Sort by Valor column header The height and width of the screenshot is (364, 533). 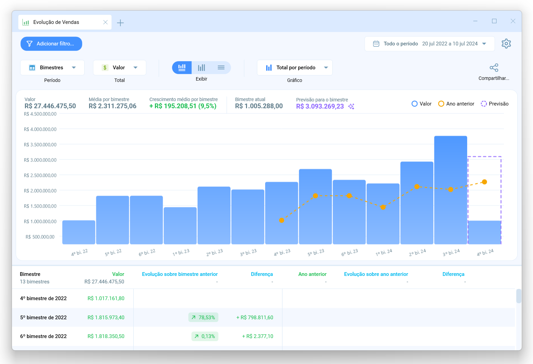click(118, 274)
